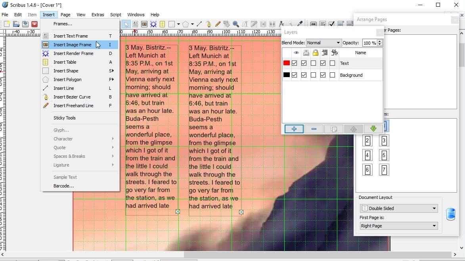Viewport: 465px width, 261px height.
Task: Select the Shape tool in toolbar
Action: (171, 24)
